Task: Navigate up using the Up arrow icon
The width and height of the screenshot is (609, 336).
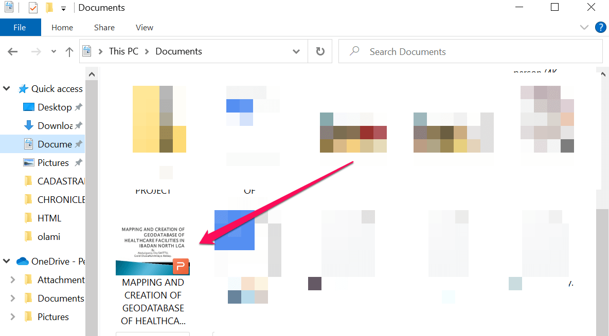Action: click(x=69, y=51)
